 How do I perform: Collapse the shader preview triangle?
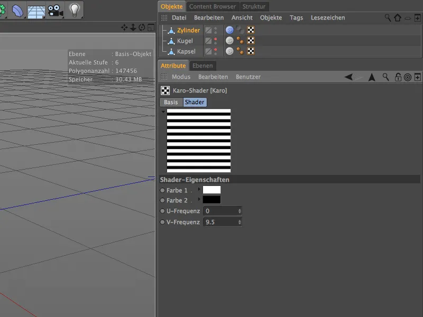[x=163, y=111]
